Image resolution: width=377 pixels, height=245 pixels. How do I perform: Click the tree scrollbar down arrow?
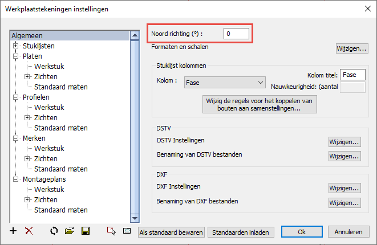pyautogui.click(x=135, y=218)
